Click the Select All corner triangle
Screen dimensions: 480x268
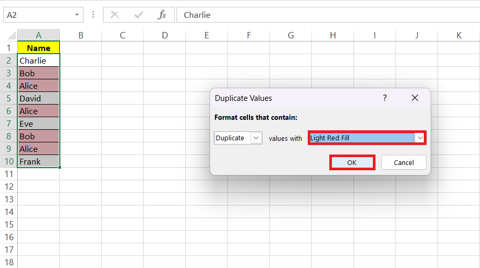click(11, 36)
